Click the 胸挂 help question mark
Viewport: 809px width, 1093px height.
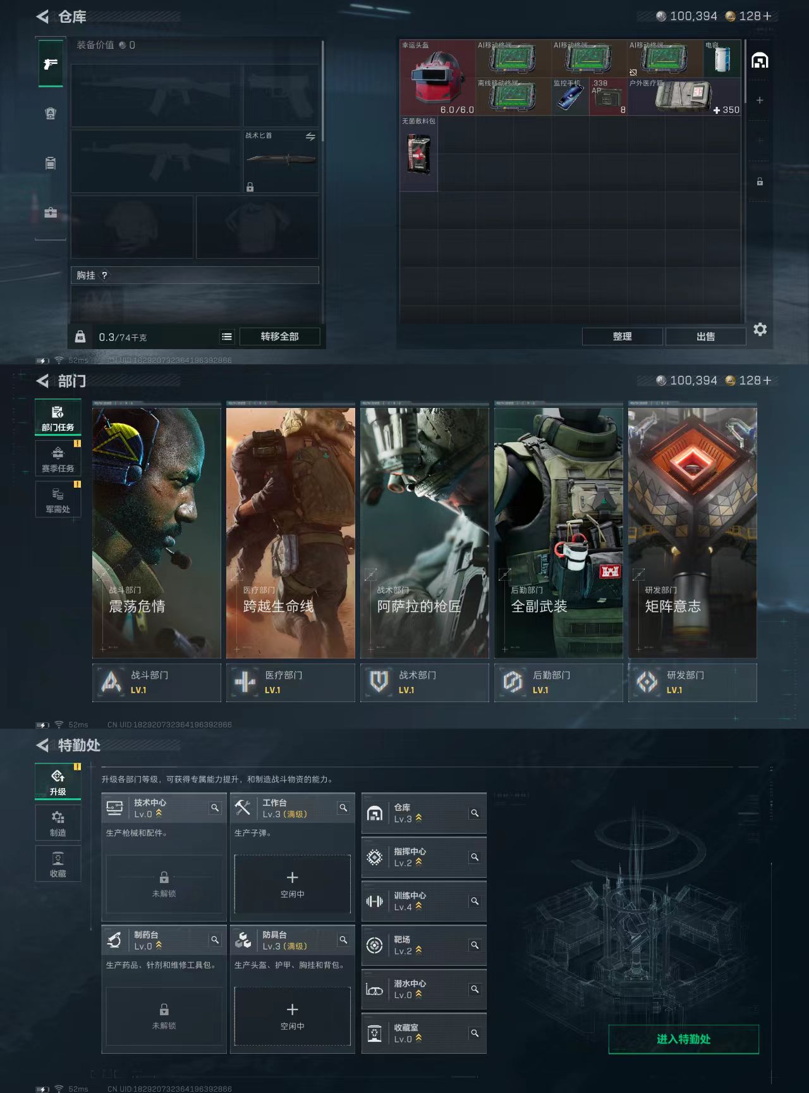[105, 275]
